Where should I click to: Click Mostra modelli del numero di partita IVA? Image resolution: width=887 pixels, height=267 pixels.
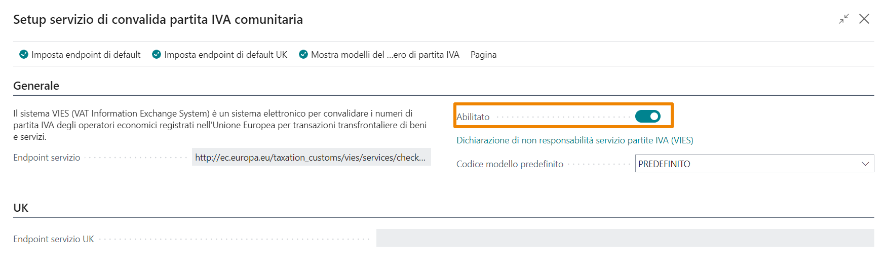[x=385, y=55]
